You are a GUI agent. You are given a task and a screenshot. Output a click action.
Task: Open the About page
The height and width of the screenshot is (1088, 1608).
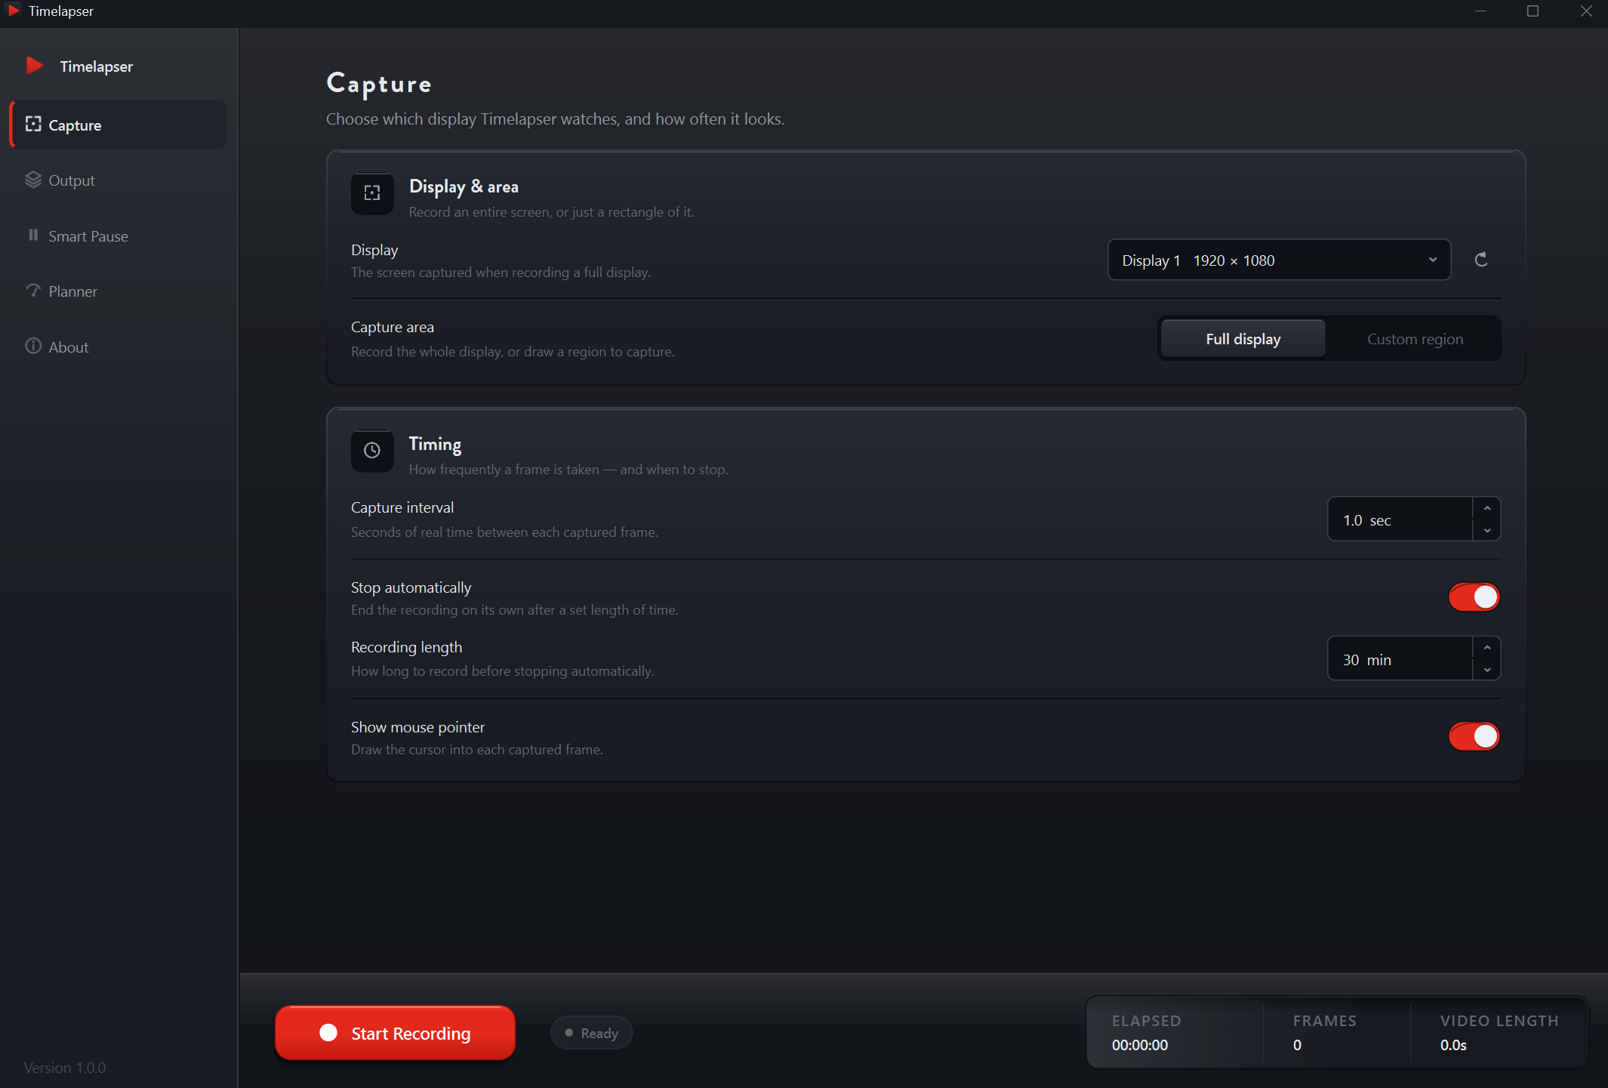click(x=119, y=347)
